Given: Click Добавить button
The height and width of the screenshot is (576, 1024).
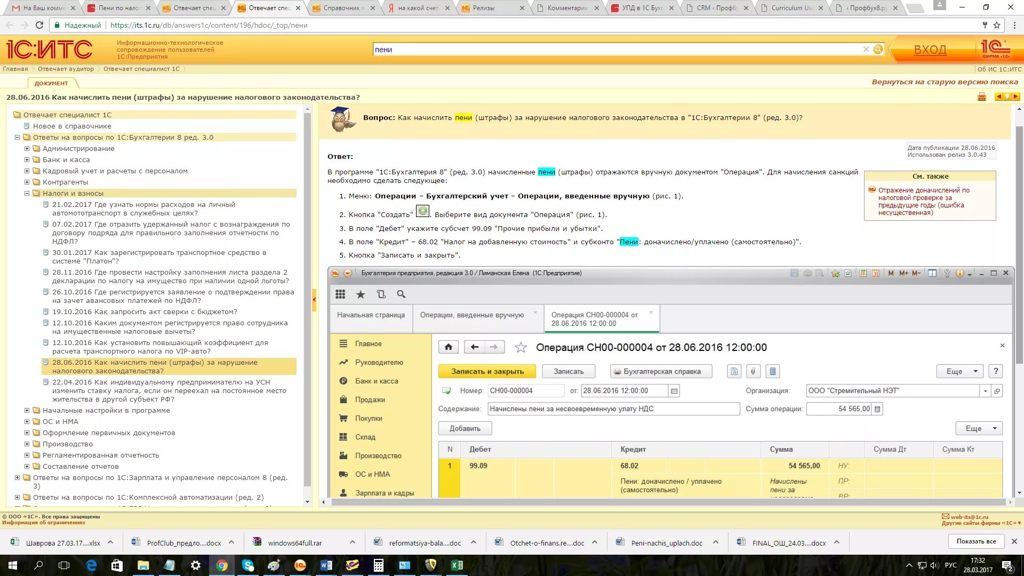Looking at the screenshot, I should (465, 428).
